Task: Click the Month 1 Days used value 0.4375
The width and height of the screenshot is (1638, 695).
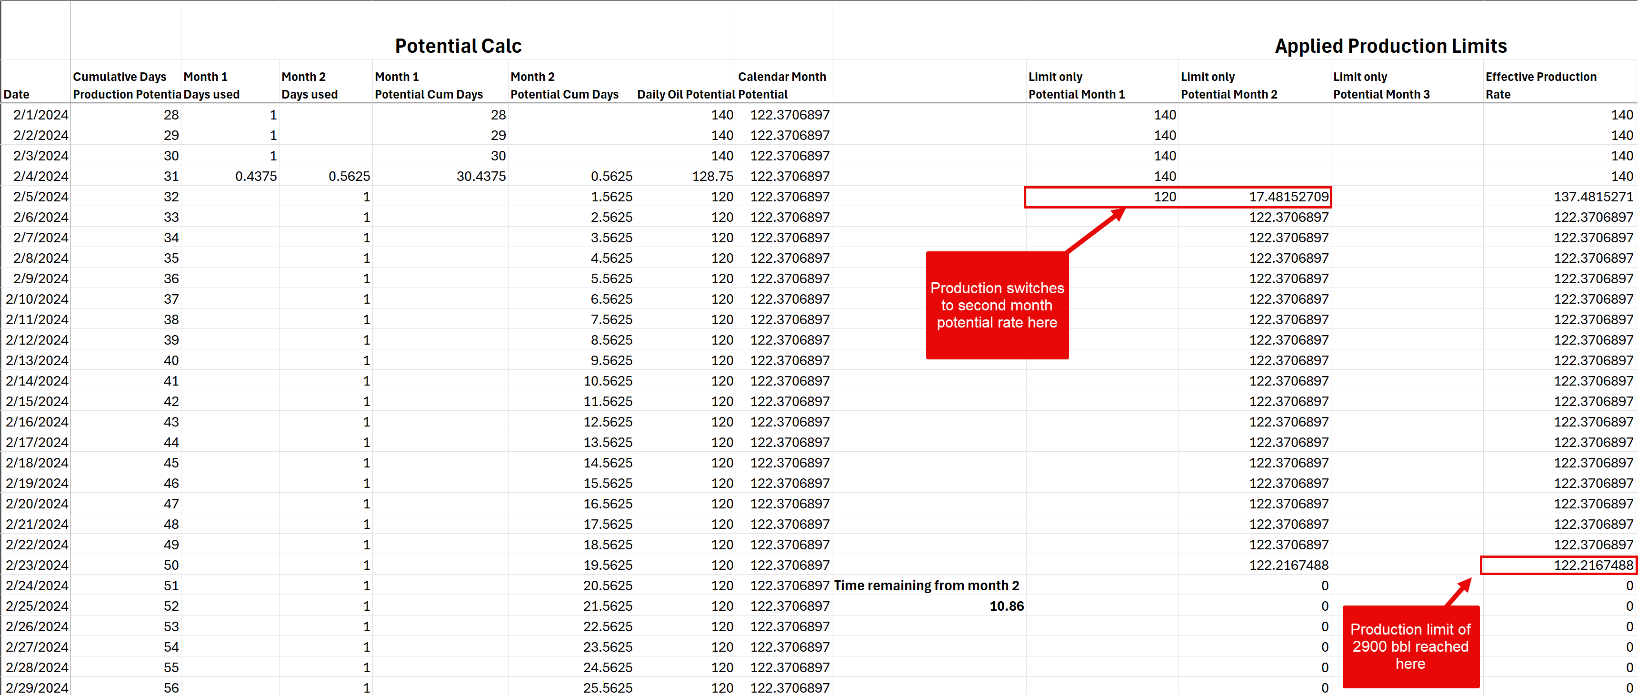Action: pyautogui.click(x=256, y=176)
